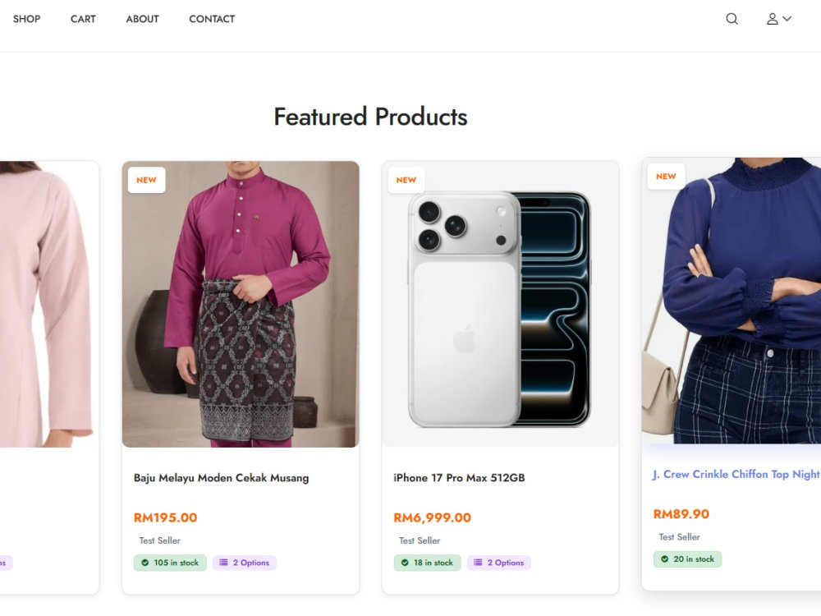The image size is (821, 616).
Task: Open the CART menu item
Action: pyautogui.click(x=83, y=19)
